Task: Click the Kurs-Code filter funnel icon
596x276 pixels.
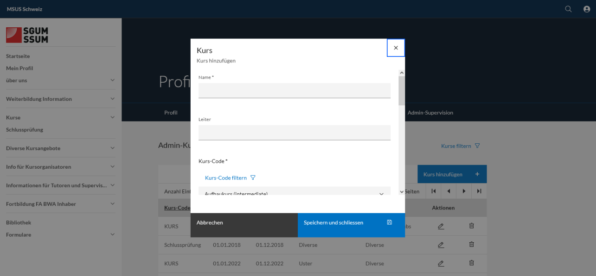Action: pyautogui.click(x=253, y=178)
